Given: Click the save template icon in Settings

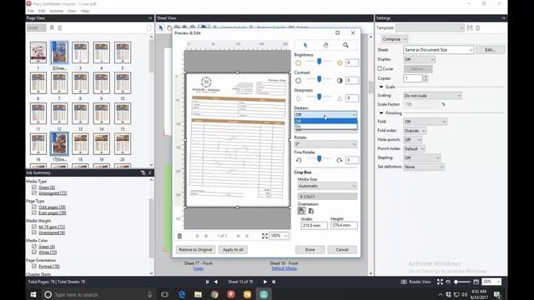Looking at the screenshot, I should pyautogui.click(x=470, y=27).
